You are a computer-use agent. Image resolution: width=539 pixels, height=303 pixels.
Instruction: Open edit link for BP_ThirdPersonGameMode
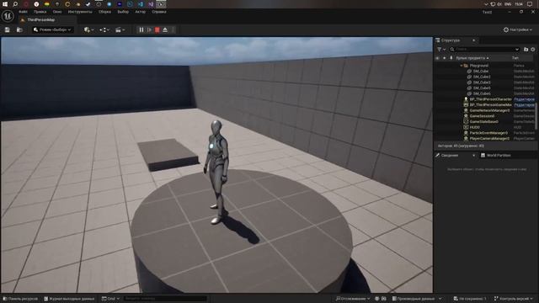click(x=524, y=104)
